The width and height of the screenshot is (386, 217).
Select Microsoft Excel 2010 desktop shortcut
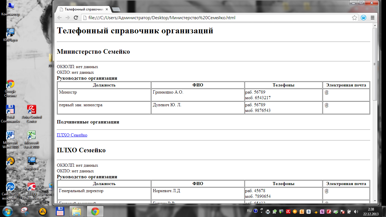point(32,139)
